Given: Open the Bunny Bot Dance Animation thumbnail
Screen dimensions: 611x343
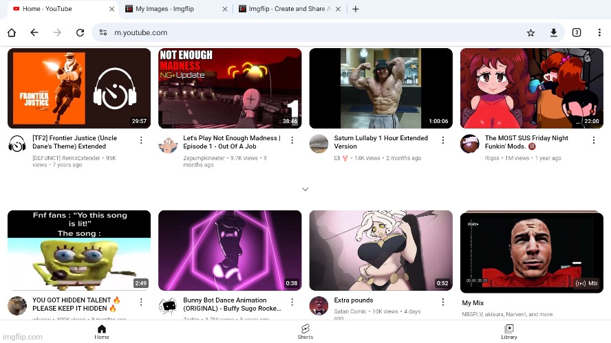Looking at the screenshot, I should (230, 250).
